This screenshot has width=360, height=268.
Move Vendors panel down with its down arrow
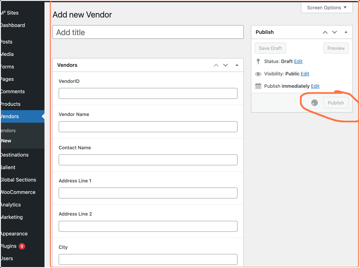(226, 65)
